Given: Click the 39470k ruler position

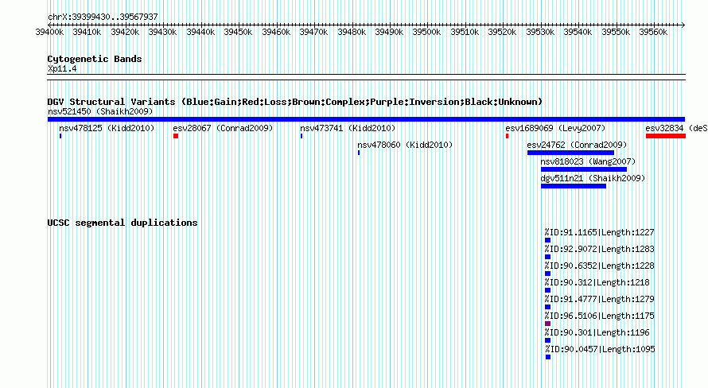Looking at the screenshot, I should [x=313, y=32].
